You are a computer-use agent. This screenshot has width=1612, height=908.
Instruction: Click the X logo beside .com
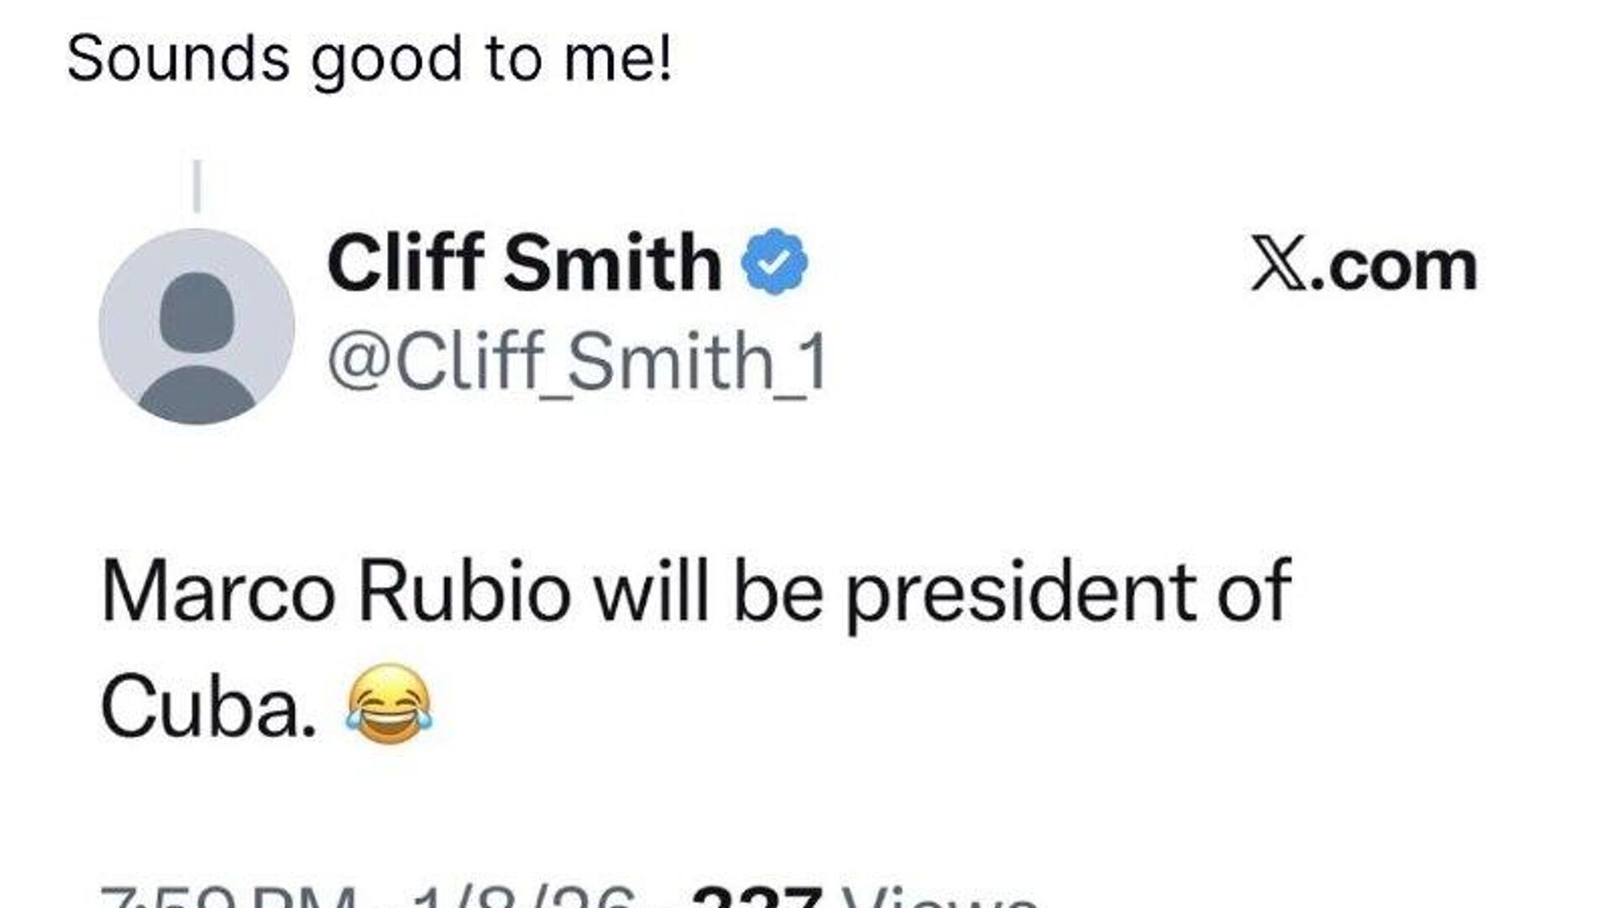[1278, 265]
